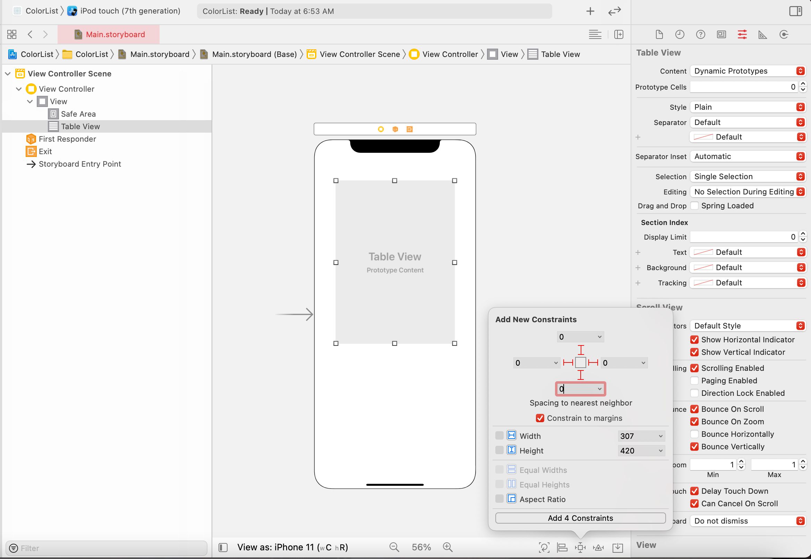Enable the Width constraint checkbox
811x559 pixels.
499,436
